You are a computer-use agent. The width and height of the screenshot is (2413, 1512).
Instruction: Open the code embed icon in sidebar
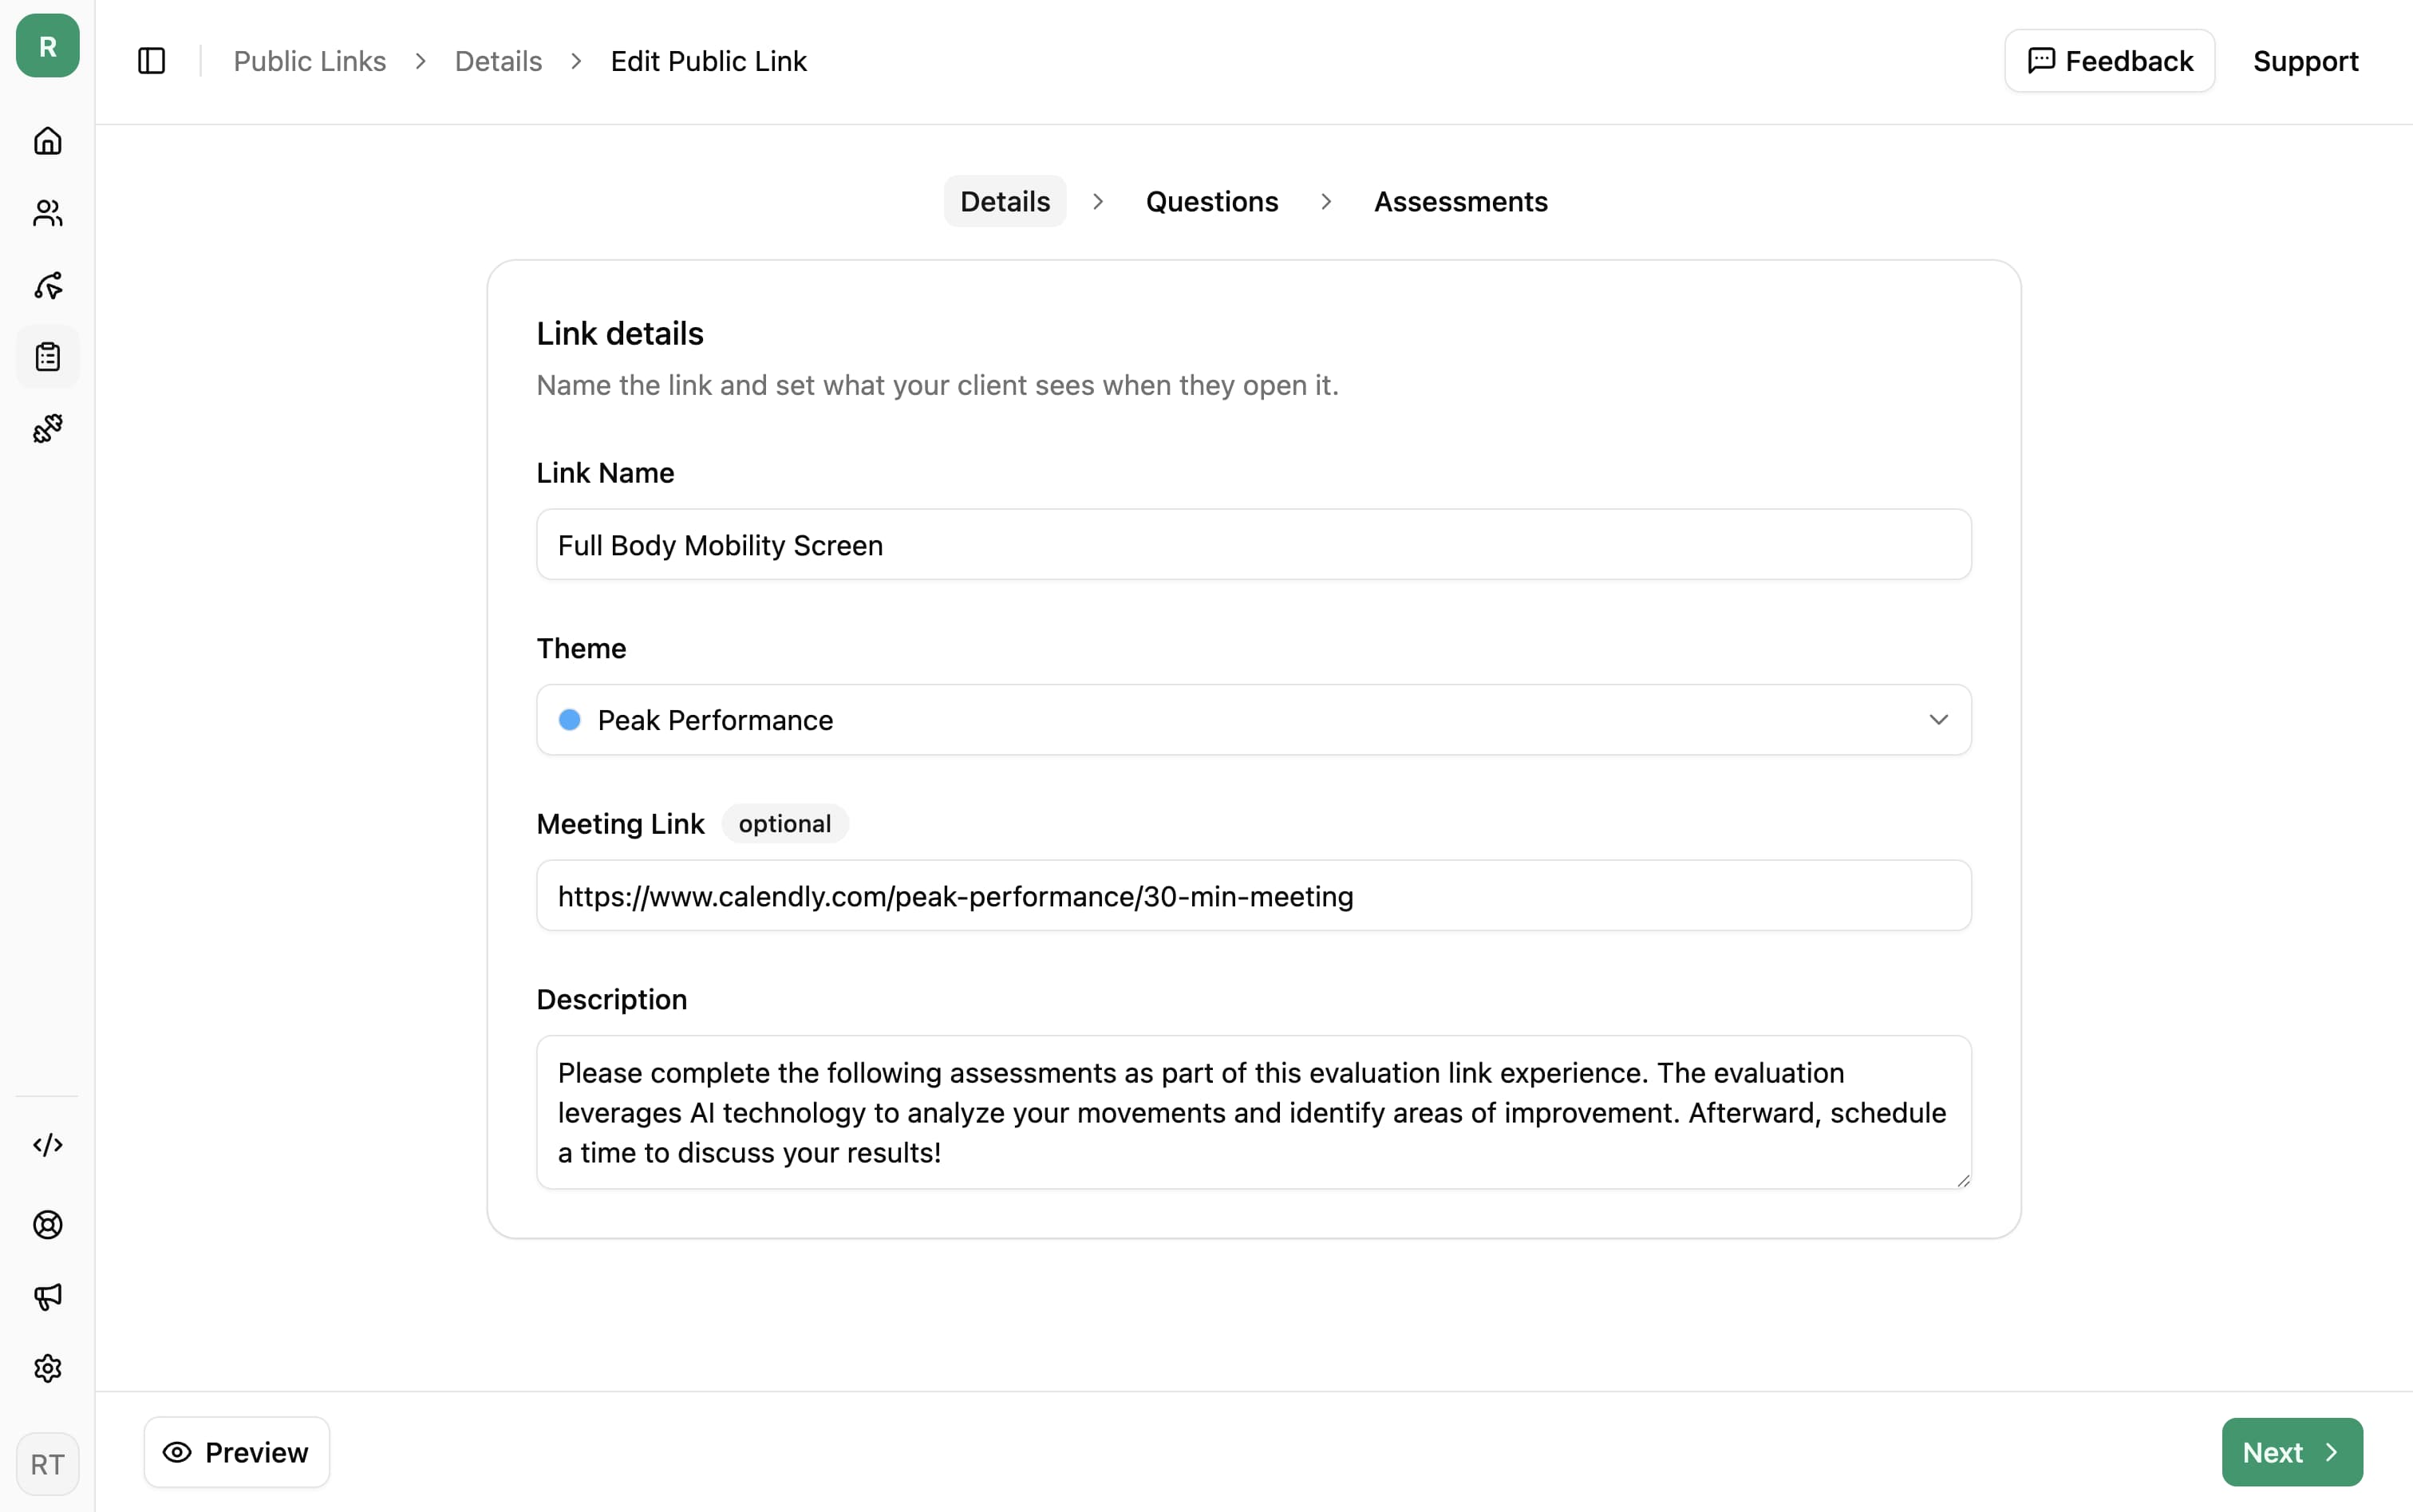(47, 1145)
